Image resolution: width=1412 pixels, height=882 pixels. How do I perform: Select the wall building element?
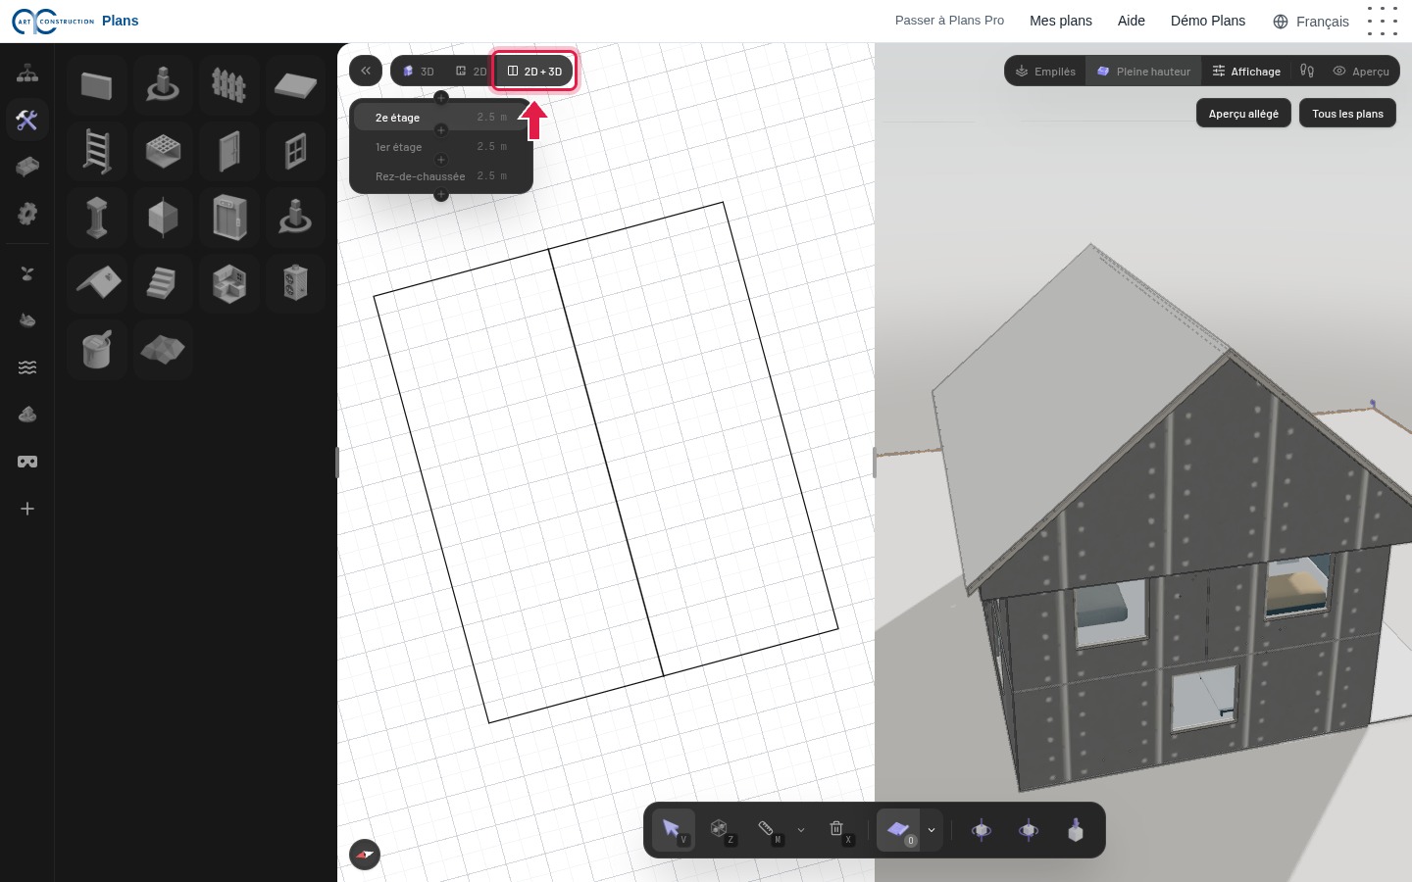coord(97,86)
